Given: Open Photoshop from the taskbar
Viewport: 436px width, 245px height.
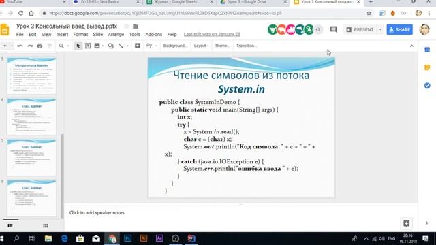Looking at the screenshot, I should pos(127,238).
